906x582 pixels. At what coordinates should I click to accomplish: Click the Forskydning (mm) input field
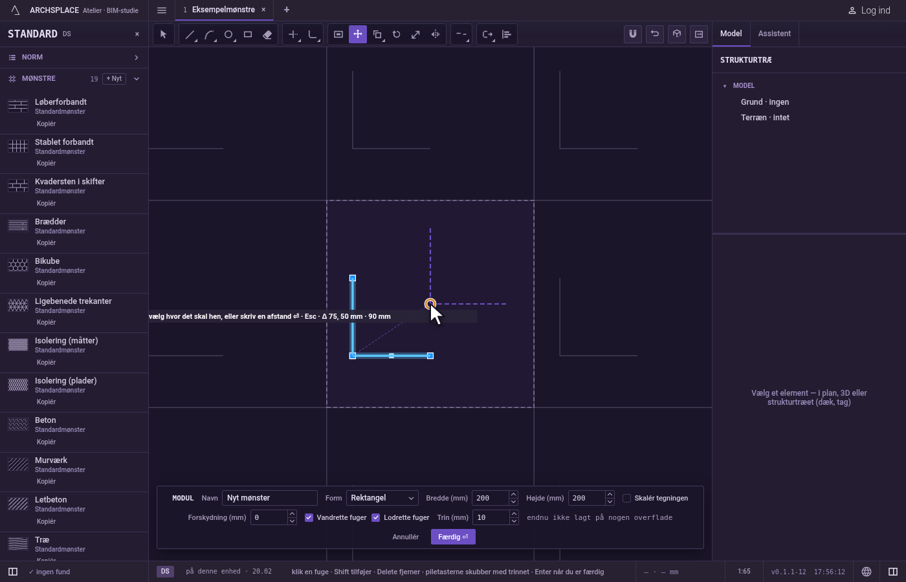[x=269, y=517]
